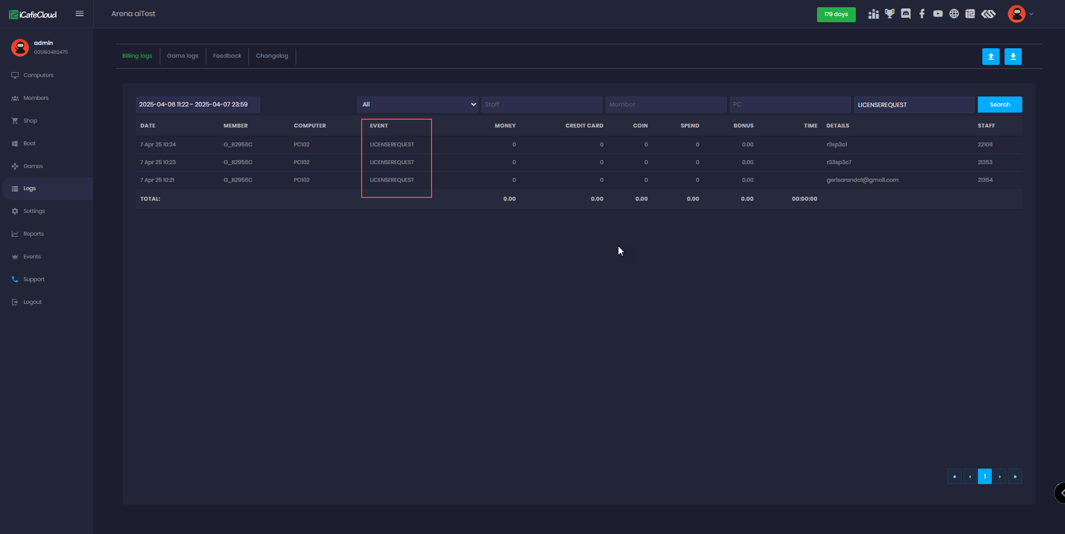1065x534 pixels.
Task: Open the date range picker field
Action: click(x=197, y=104)
